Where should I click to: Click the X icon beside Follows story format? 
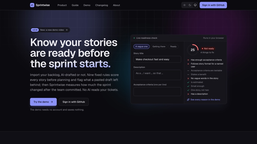[188, 64]
